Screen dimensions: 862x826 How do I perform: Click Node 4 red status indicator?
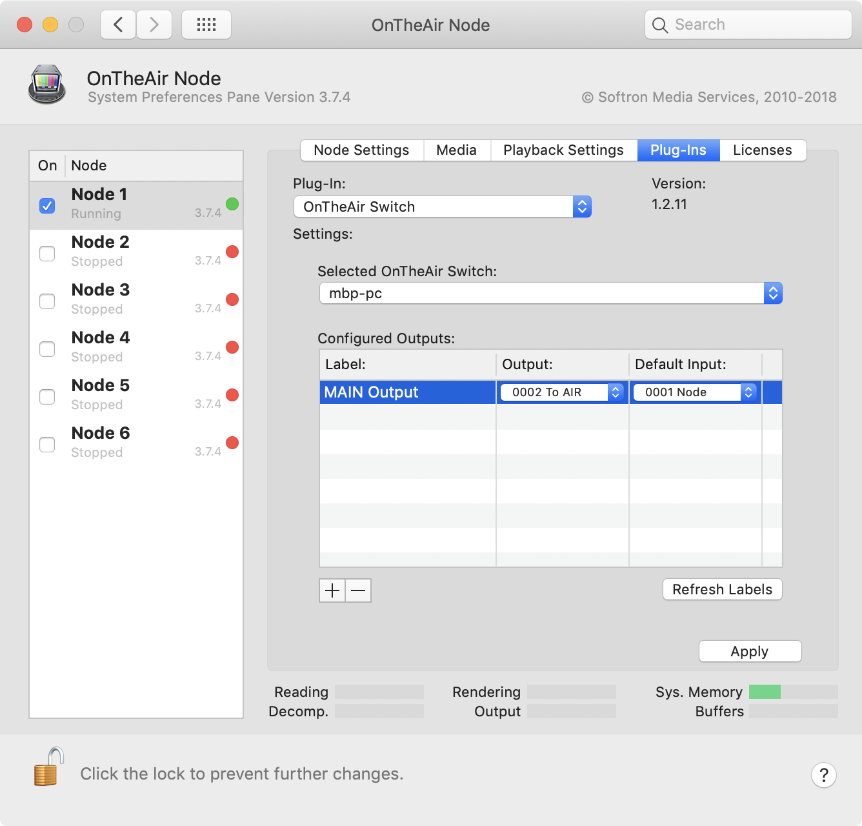coord(232,347)
